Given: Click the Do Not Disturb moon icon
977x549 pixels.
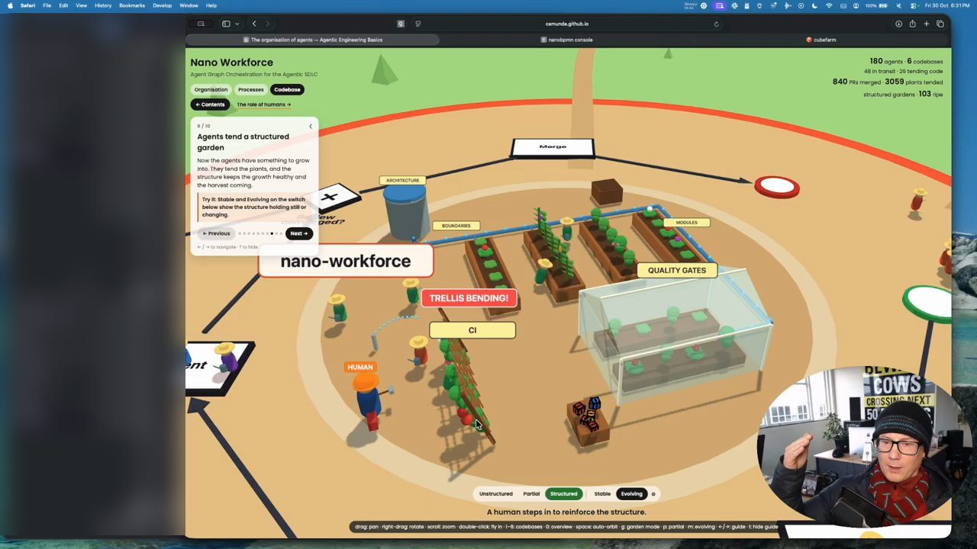Looking at the screenshot, I should click(816, 5).
